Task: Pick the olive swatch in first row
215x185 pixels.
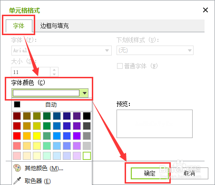Action: tap(37, 116)
